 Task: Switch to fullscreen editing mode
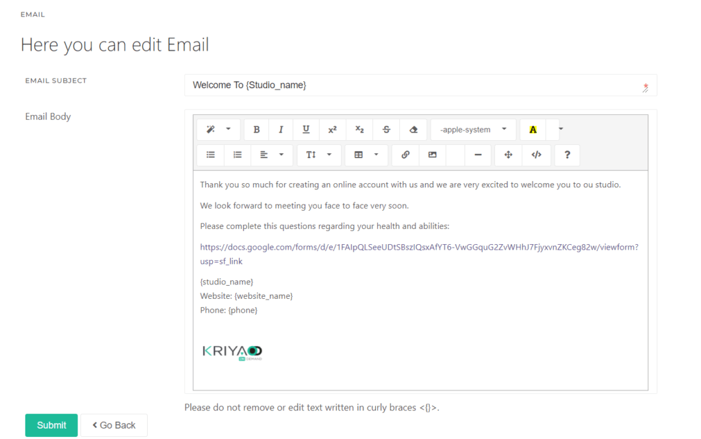(508, 155)
